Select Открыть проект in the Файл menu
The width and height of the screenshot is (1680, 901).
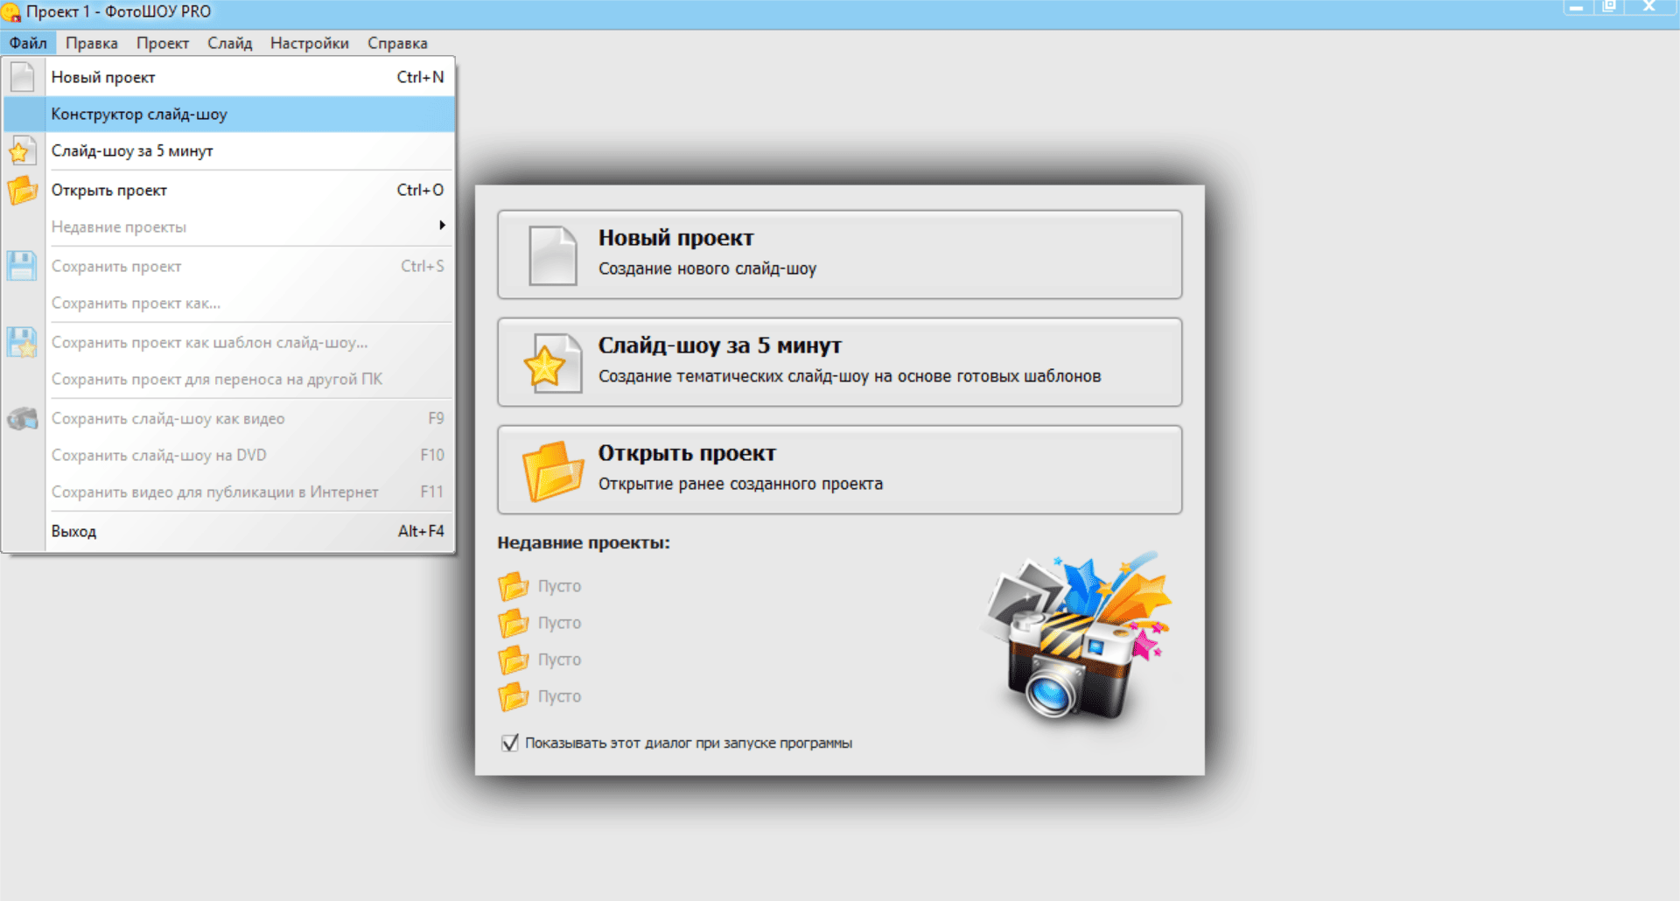pyautogui.click(x=229, y=190)
